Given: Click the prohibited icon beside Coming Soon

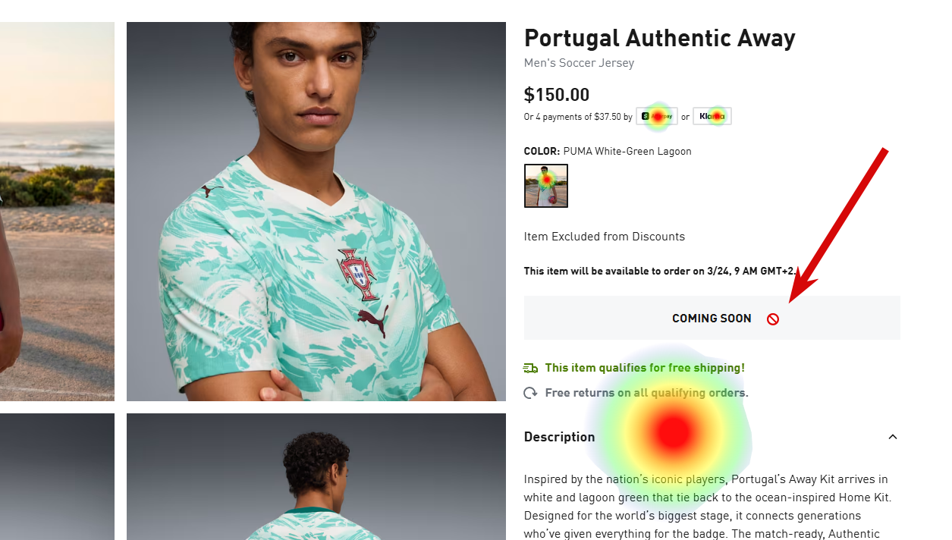Looking at the screenshot, I should [x=772, y=319].
